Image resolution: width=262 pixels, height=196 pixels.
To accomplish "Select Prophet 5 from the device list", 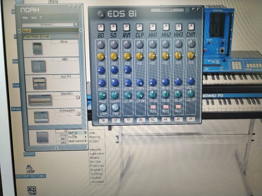I will [96, 170].
